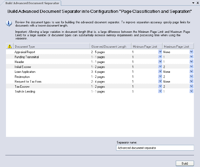The image size is (200, 167).
Task: Click the Maximum Page Limit column header
Action: [178, 47]
